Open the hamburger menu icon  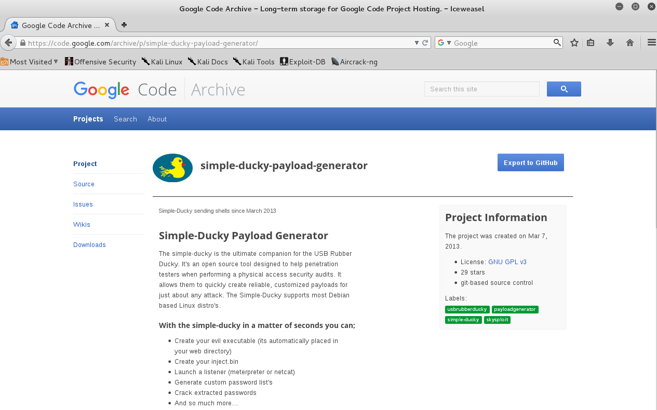click(651, 43)
